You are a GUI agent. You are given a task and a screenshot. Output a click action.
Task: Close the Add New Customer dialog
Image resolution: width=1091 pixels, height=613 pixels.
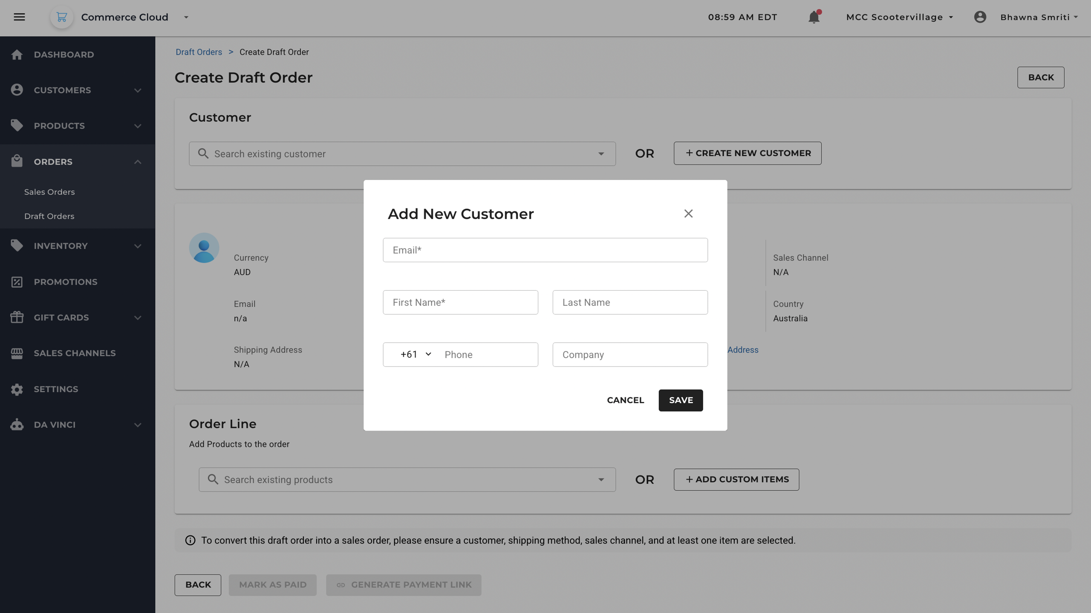tap(688, 214)
